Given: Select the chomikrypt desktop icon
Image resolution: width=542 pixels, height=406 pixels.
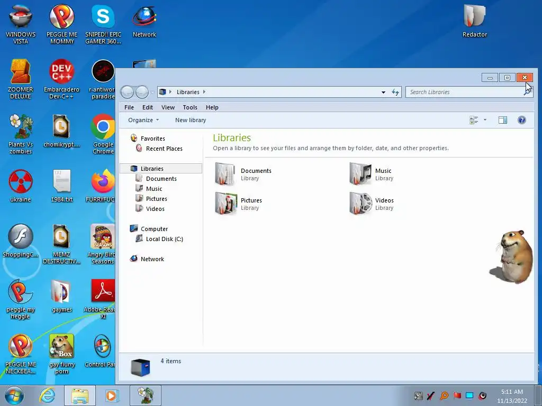Looking at the screenshot, I should point(61,131).
